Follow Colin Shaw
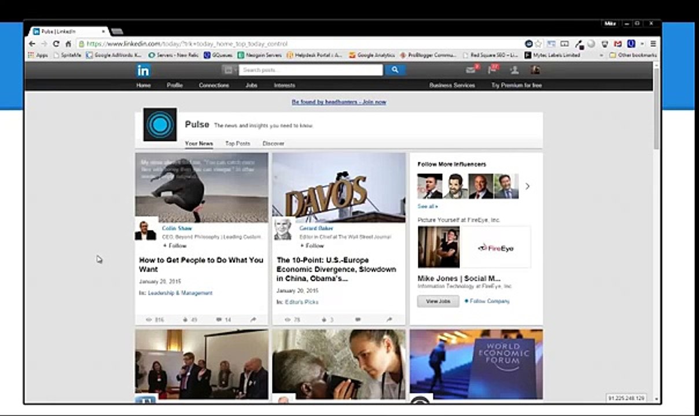Image resolution: width=699 pixels, height=416 pixels. click(175, 246)
